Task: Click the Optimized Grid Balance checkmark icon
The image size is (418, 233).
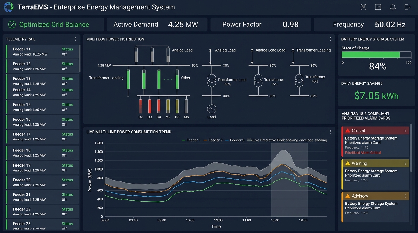Action: click(12, 25)
